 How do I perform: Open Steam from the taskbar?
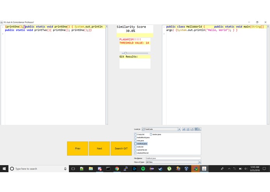[160, 169]
